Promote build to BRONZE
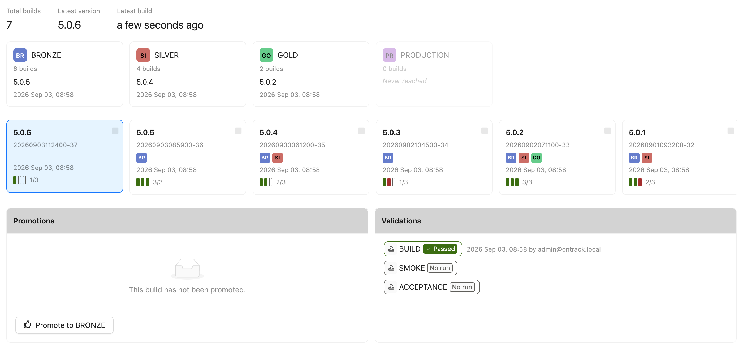 (64, 325)
